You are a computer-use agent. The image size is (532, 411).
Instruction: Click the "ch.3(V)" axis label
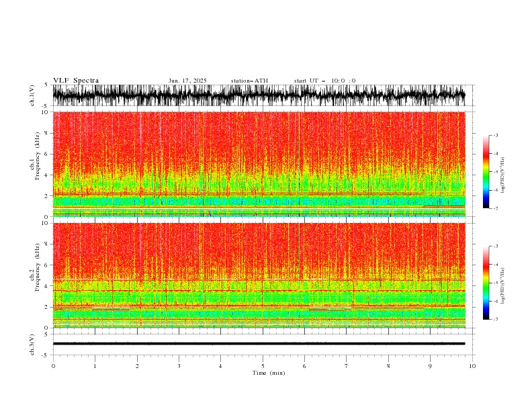click(x=32, y=345)
